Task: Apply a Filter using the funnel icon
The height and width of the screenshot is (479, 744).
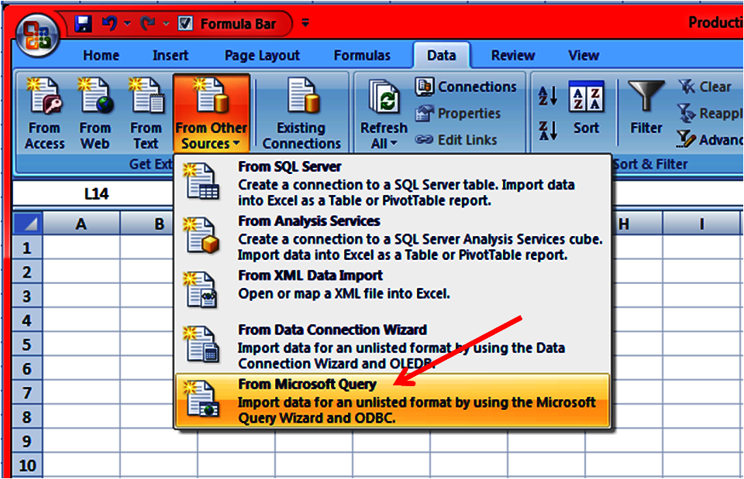Action: tap(646, 108)
